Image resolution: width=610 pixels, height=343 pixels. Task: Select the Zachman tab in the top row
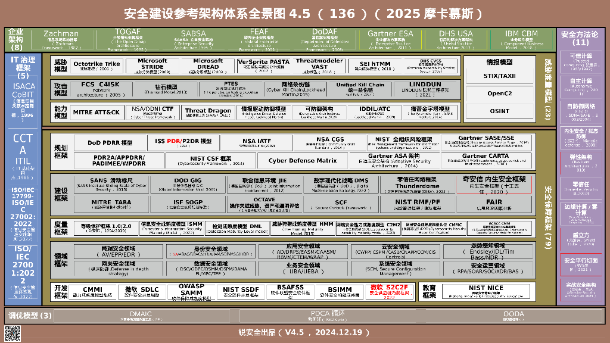tap(61, 37)
